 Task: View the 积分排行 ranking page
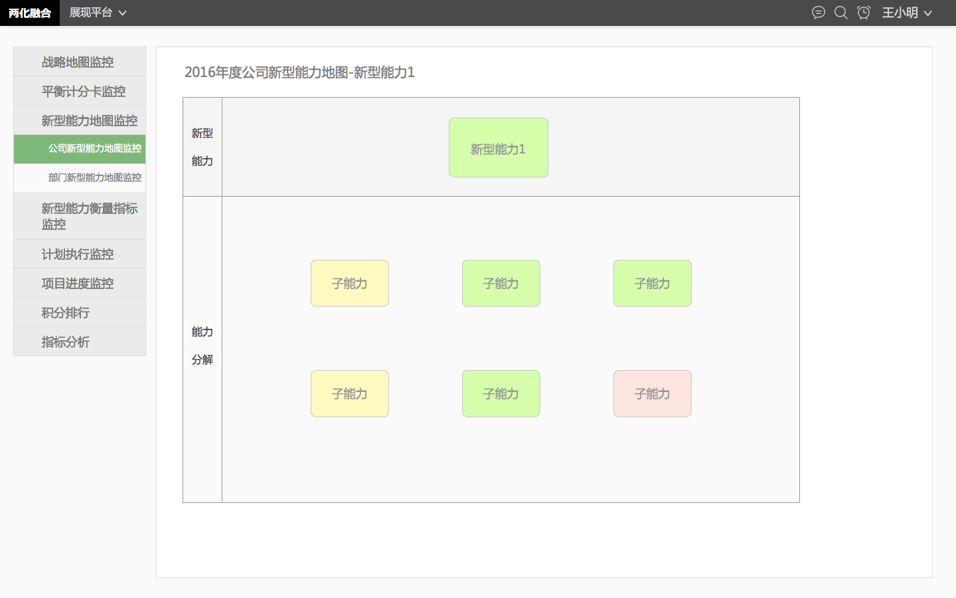click(64, 312)
